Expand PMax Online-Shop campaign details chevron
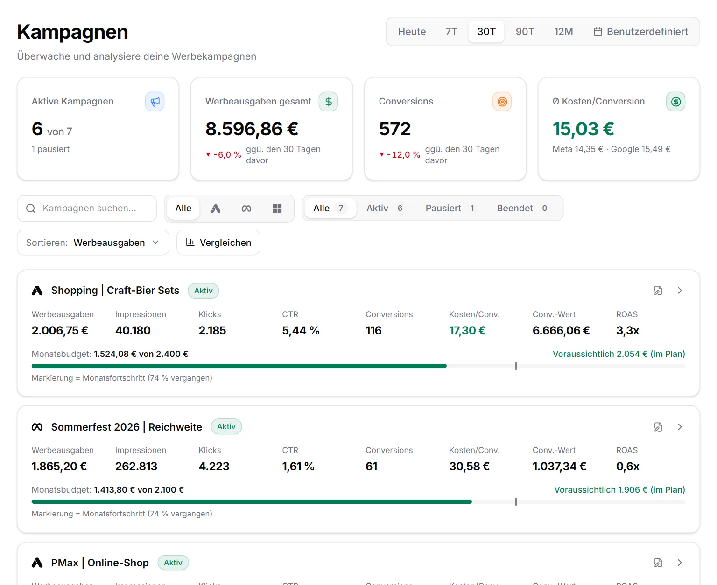717x585 pixels. [680, 563]
